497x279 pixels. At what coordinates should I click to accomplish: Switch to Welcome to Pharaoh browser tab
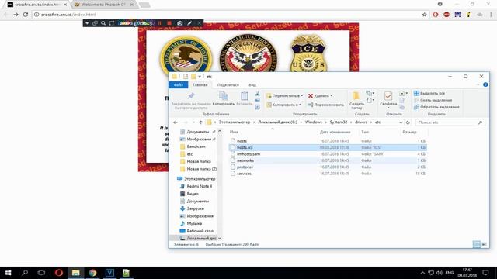[103, 5]
